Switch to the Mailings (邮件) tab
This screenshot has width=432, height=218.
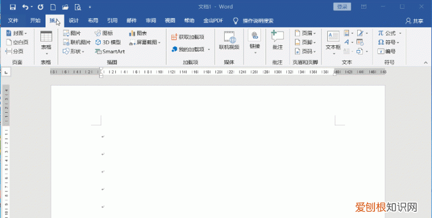(131, 21)
